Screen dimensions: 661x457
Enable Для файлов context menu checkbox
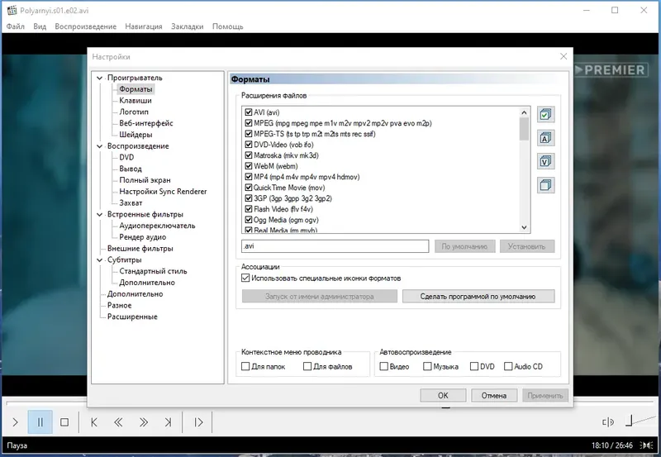click(x=307, y=366)
